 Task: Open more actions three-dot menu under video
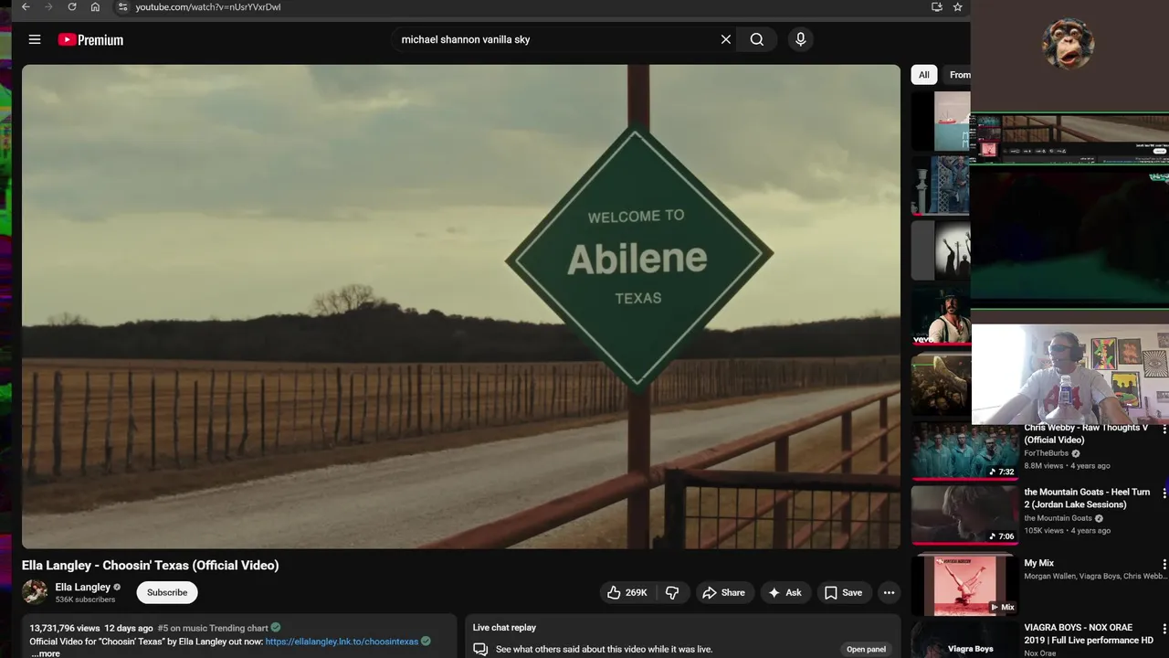(889, 592)
